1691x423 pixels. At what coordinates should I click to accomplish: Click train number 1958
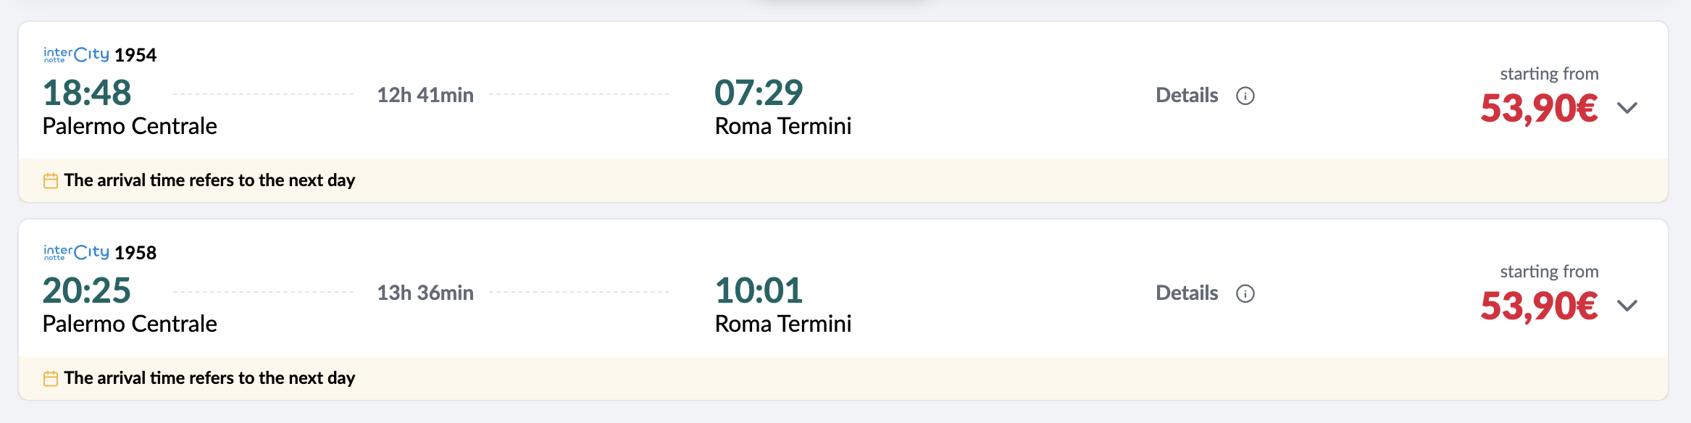click(135, 254)
